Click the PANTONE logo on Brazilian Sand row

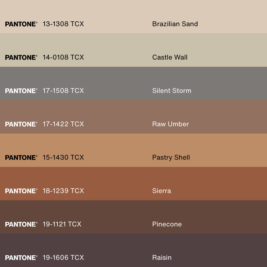click(x=21, y=24)
